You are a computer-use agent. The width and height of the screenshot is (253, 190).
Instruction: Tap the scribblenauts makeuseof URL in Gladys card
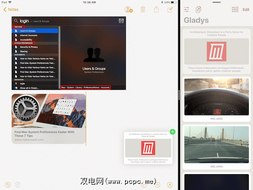pyautogui.click(x=216, y=70)
